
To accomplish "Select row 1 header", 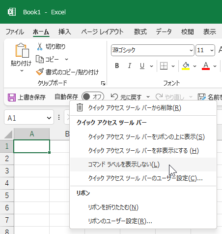I will [7, 146].
